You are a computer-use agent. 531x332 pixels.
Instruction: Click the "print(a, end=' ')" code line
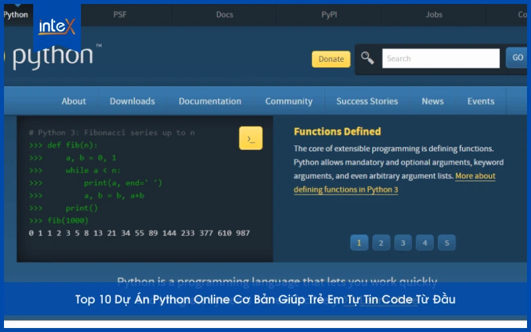coord(96,183)
